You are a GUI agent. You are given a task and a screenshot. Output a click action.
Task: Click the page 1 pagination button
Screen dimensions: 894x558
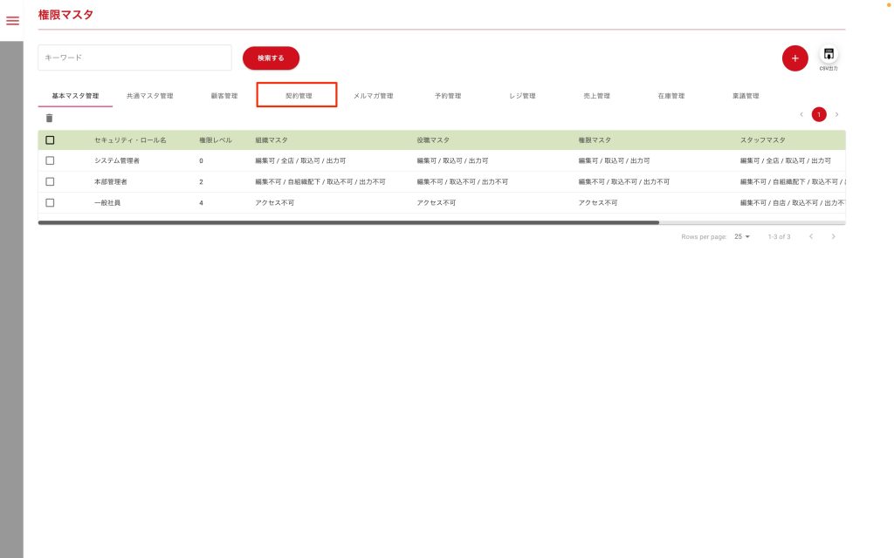point(819,114)
